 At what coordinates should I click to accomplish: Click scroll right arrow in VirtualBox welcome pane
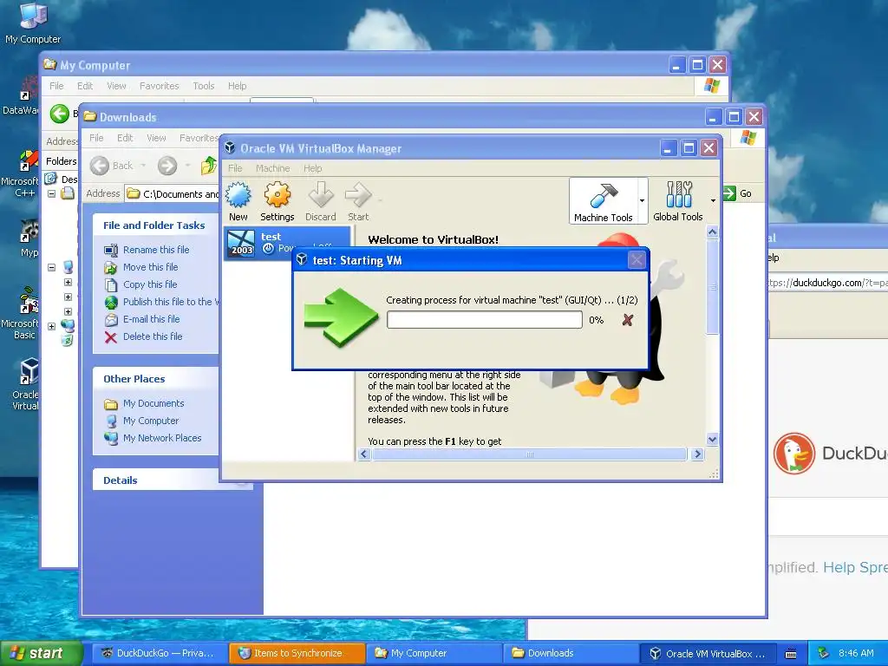pyautogui.click(x=697, y=454)
